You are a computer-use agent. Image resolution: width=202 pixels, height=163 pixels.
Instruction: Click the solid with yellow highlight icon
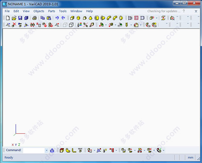tap(154, 25)
